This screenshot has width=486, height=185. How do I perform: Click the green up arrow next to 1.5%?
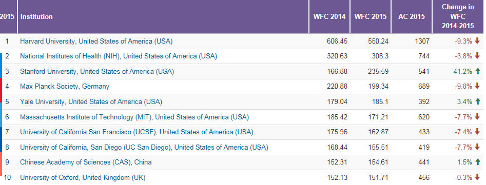tap(477, 162)
